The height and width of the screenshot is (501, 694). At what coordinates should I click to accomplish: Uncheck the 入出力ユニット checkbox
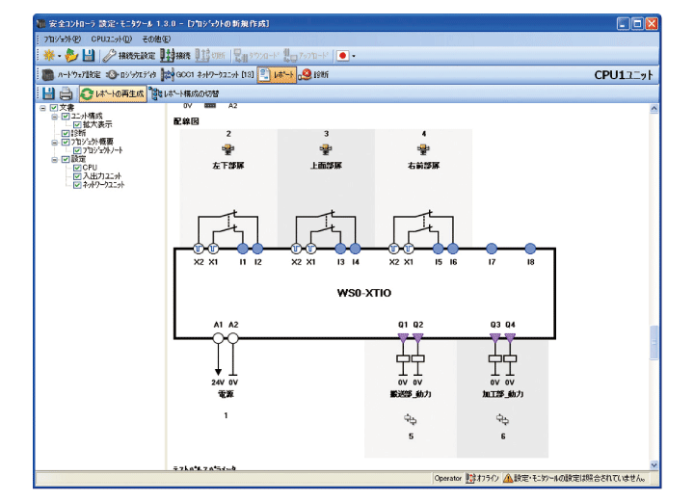coord(77,176)
